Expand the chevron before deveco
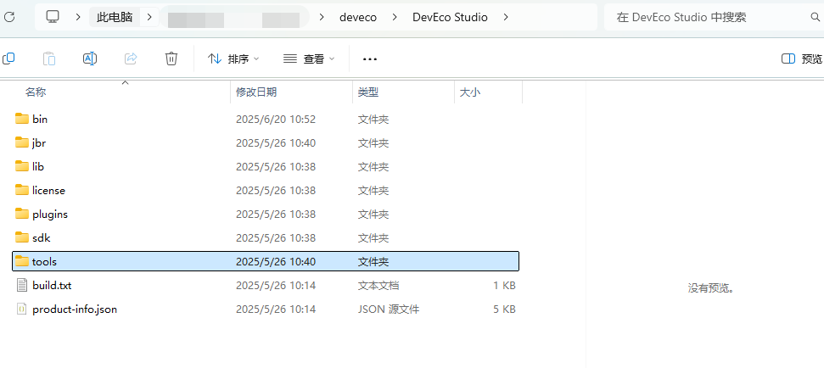This screenshot has height=368, width=824. click(x=322, y=17)
